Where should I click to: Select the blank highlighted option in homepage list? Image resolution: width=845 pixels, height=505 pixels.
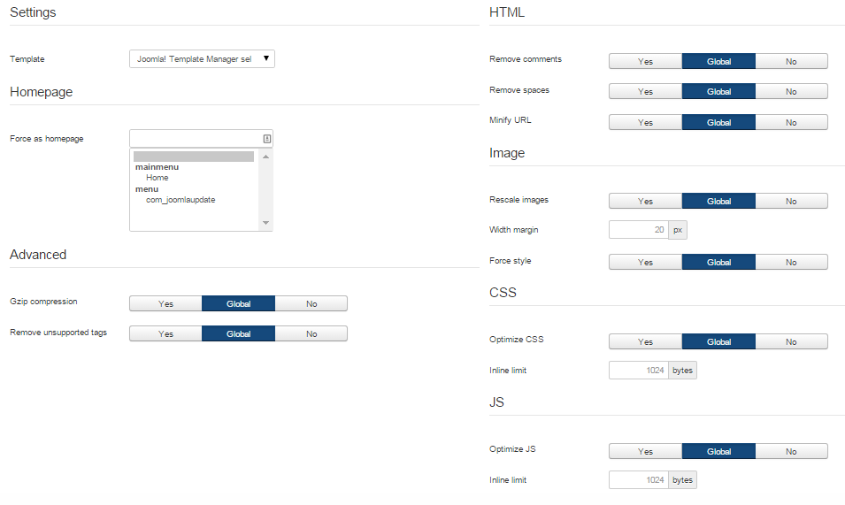(x=194, y=157)
